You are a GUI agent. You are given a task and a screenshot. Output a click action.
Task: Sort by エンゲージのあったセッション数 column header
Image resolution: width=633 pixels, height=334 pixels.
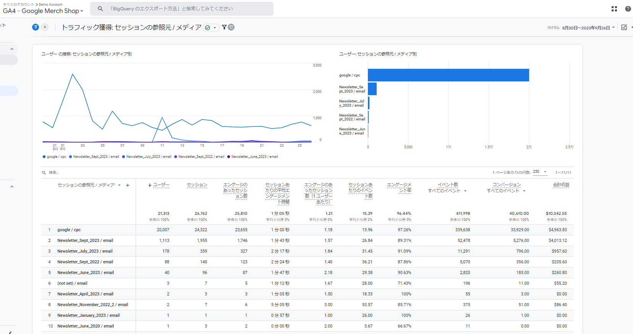click(x=235, y=190)
